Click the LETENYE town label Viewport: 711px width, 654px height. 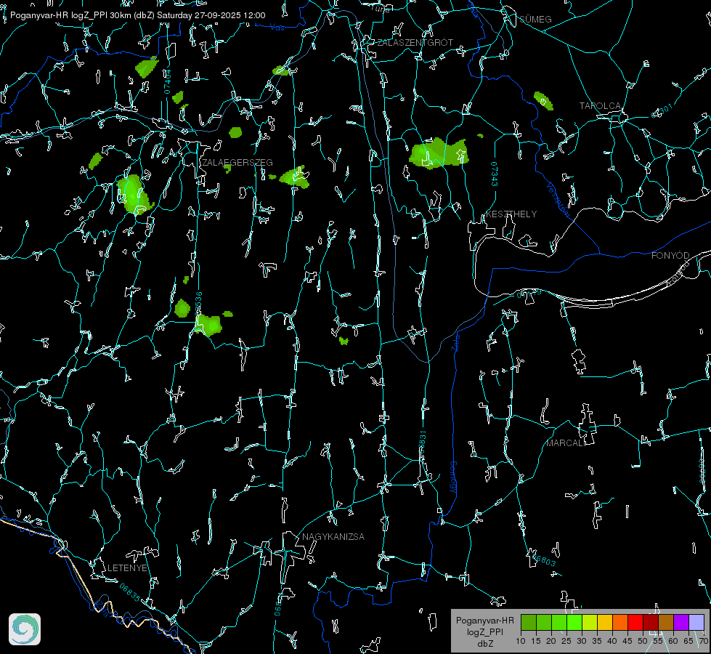pos(128,568)
